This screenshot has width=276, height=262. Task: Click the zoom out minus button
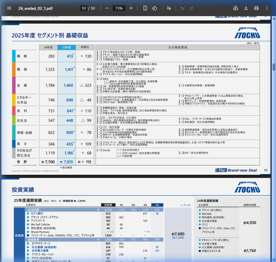pyautogui.click(x=107, y=8)
